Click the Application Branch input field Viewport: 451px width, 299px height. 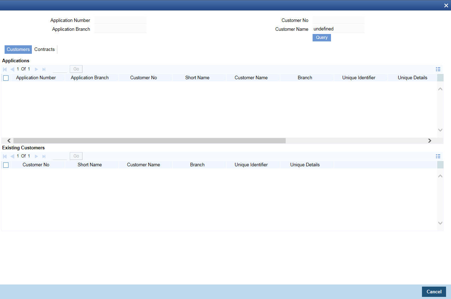tap(120, 29)
